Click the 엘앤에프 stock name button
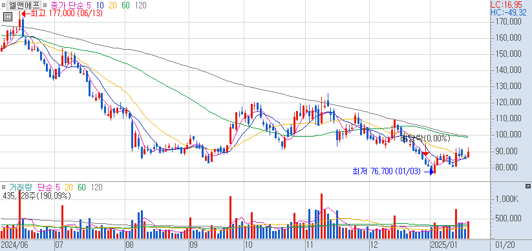Screen dimensions: 532x251 pos(24,5)
